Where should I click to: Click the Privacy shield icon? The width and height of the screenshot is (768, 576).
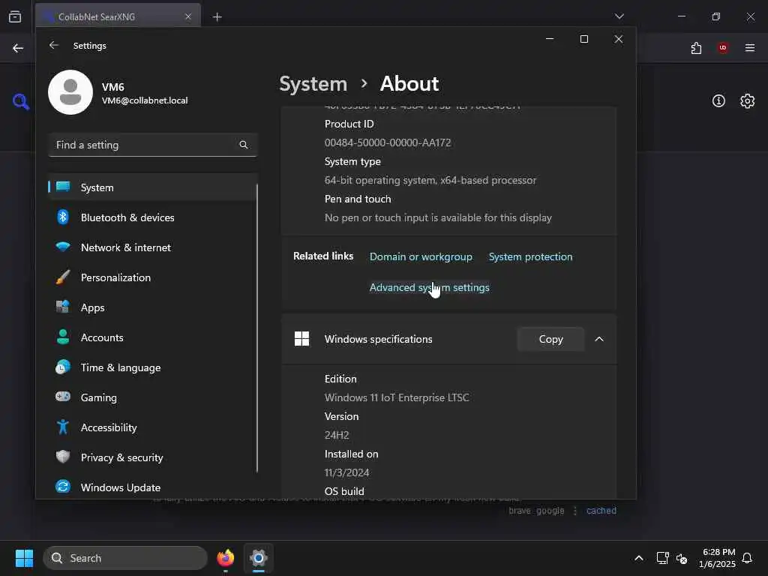coord(63,457)
